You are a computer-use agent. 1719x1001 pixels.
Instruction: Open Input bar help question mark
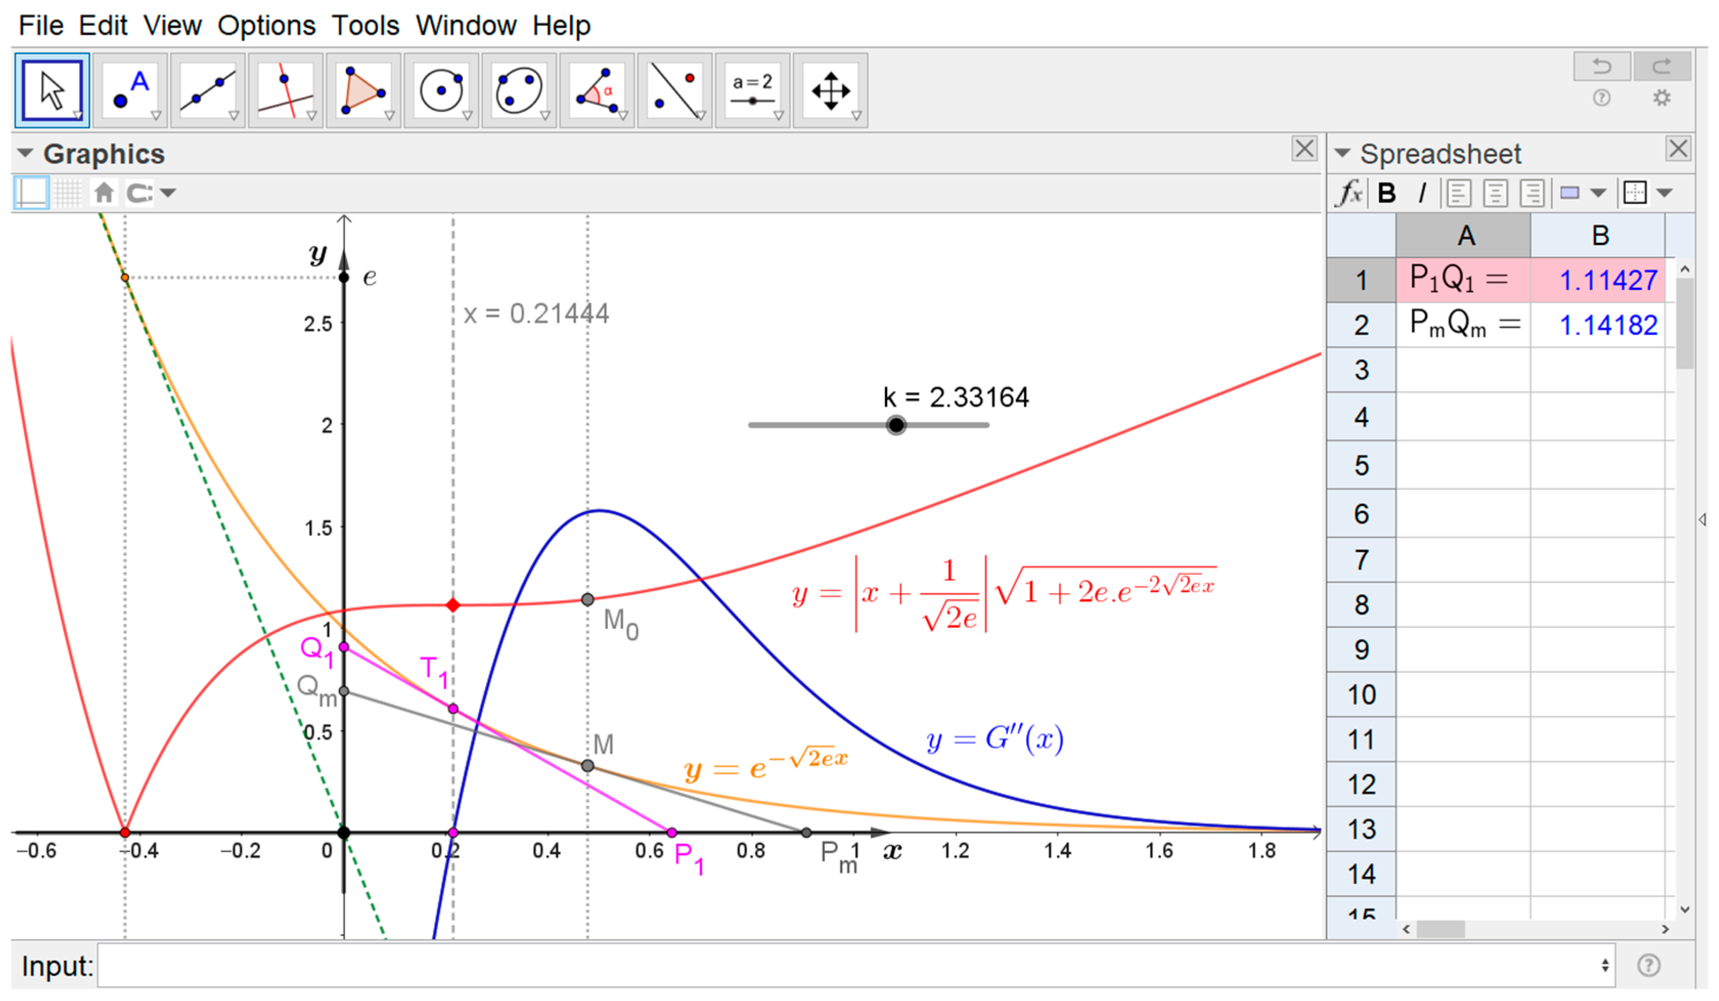1648,965
